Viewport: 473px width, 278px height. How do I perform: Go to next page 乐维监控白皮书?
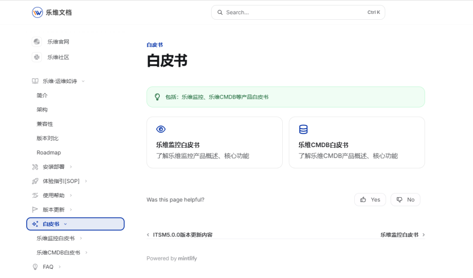click(x=400, y=235)
